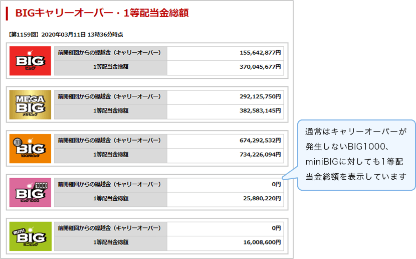Click 100円BIG carryover amount 674,292,532円
This screenshot has height=259, width=416.
coord(260,140)
